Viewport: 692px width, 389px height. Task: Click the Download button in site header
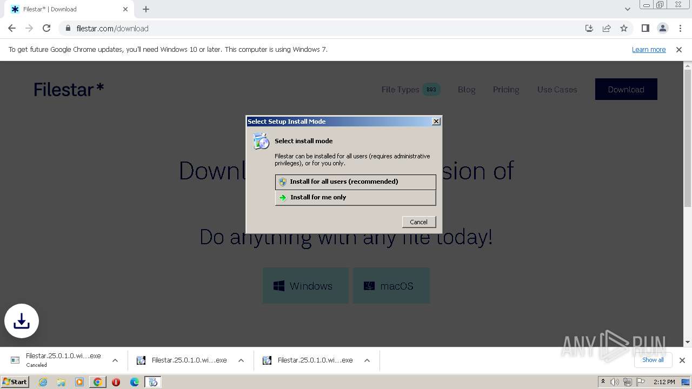pyautogui.click(x=626, y=89)
